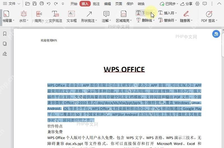This screenshot has width=224, height=148.
Task: Switch to the 保护 tab
Action: point(130,4)
